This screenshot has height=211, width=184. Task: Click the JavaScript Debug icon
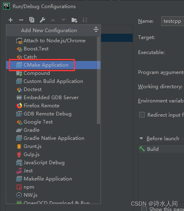tap(19, 163)
